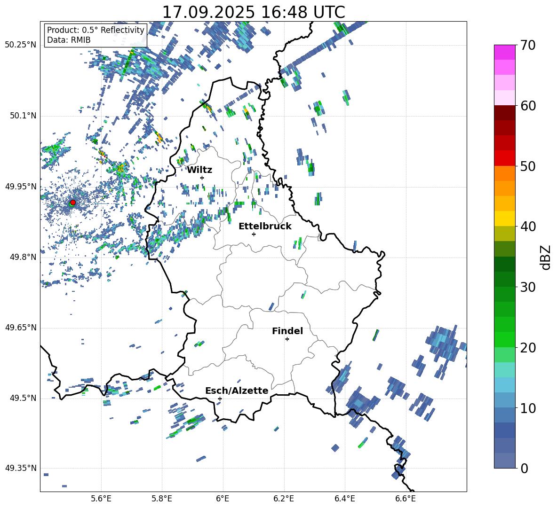
Task: Click the dBZ colorbar axis label
Action: [546, 257]
